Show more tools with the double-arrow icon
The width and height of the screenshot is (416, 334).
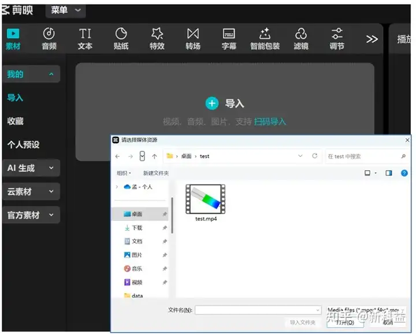[372, 39]
